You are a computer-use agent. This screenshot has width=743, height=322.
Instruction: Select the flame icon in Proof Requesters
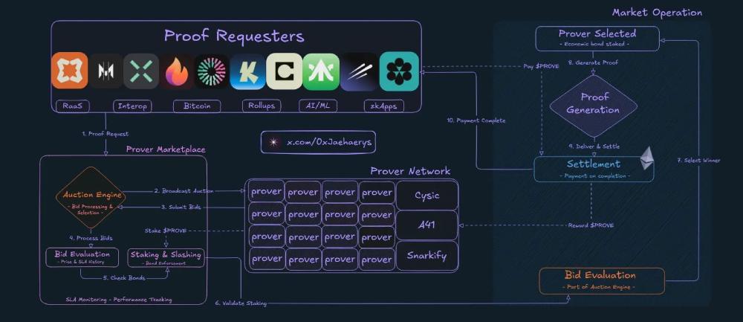pos(177,71)
